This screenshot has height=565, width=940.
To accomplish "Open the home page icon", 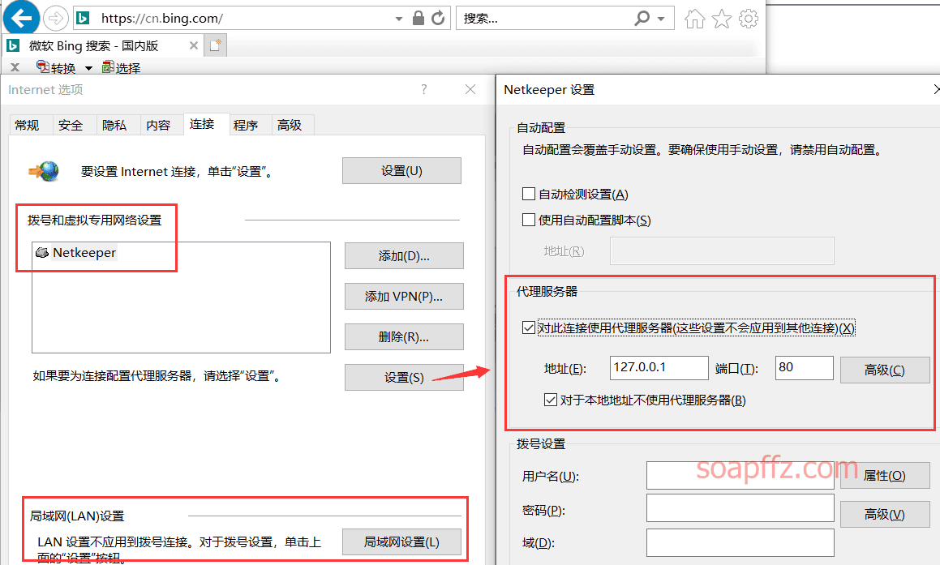I will tap(695, 19).
